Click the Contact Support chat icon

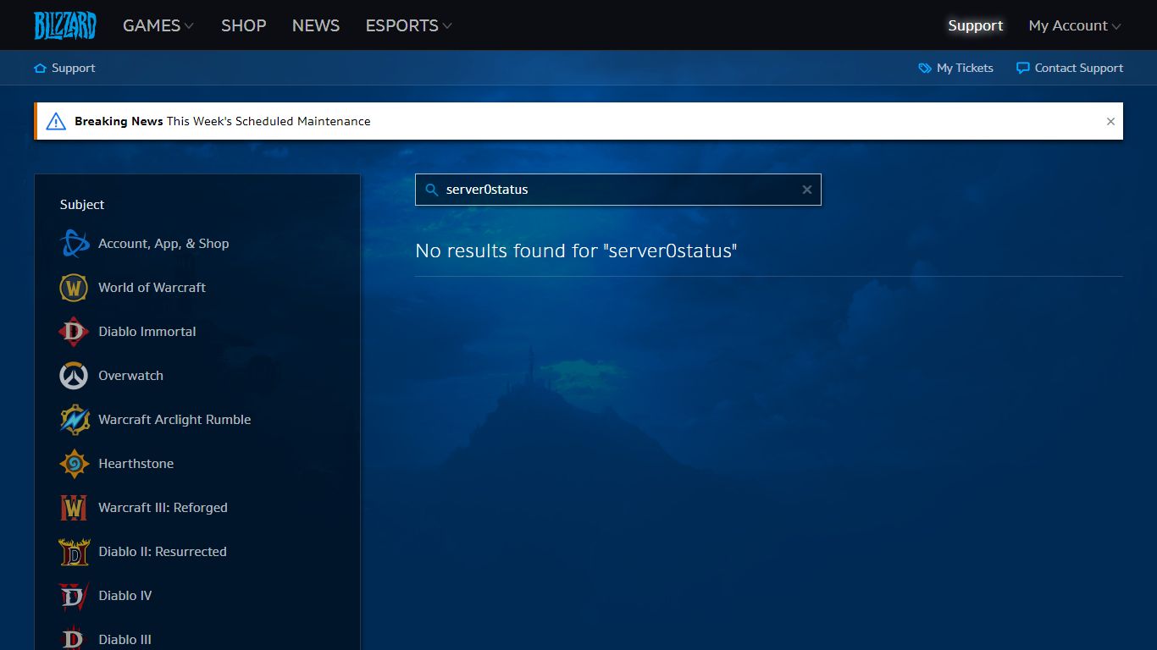(x=1023, y=68)
